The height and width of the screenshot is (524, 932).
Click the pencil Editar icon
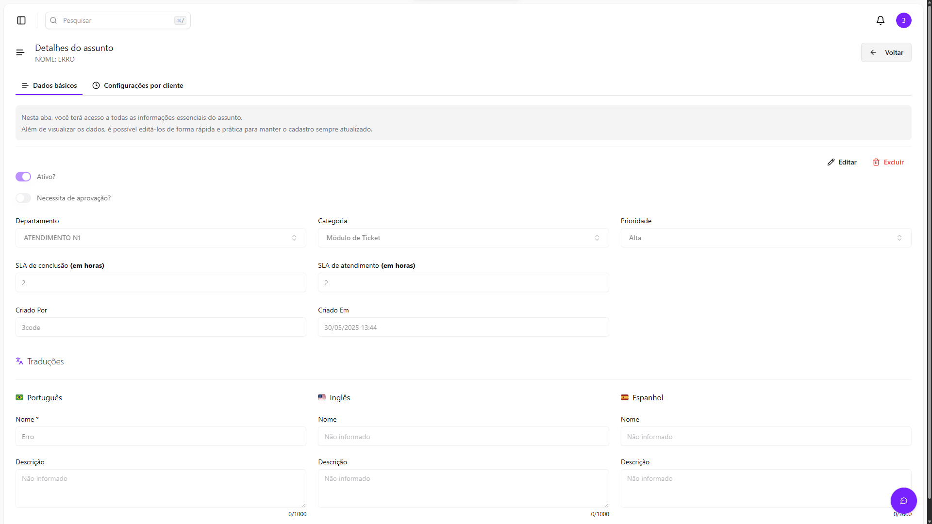pyautogui.click(x=831, y=162)
